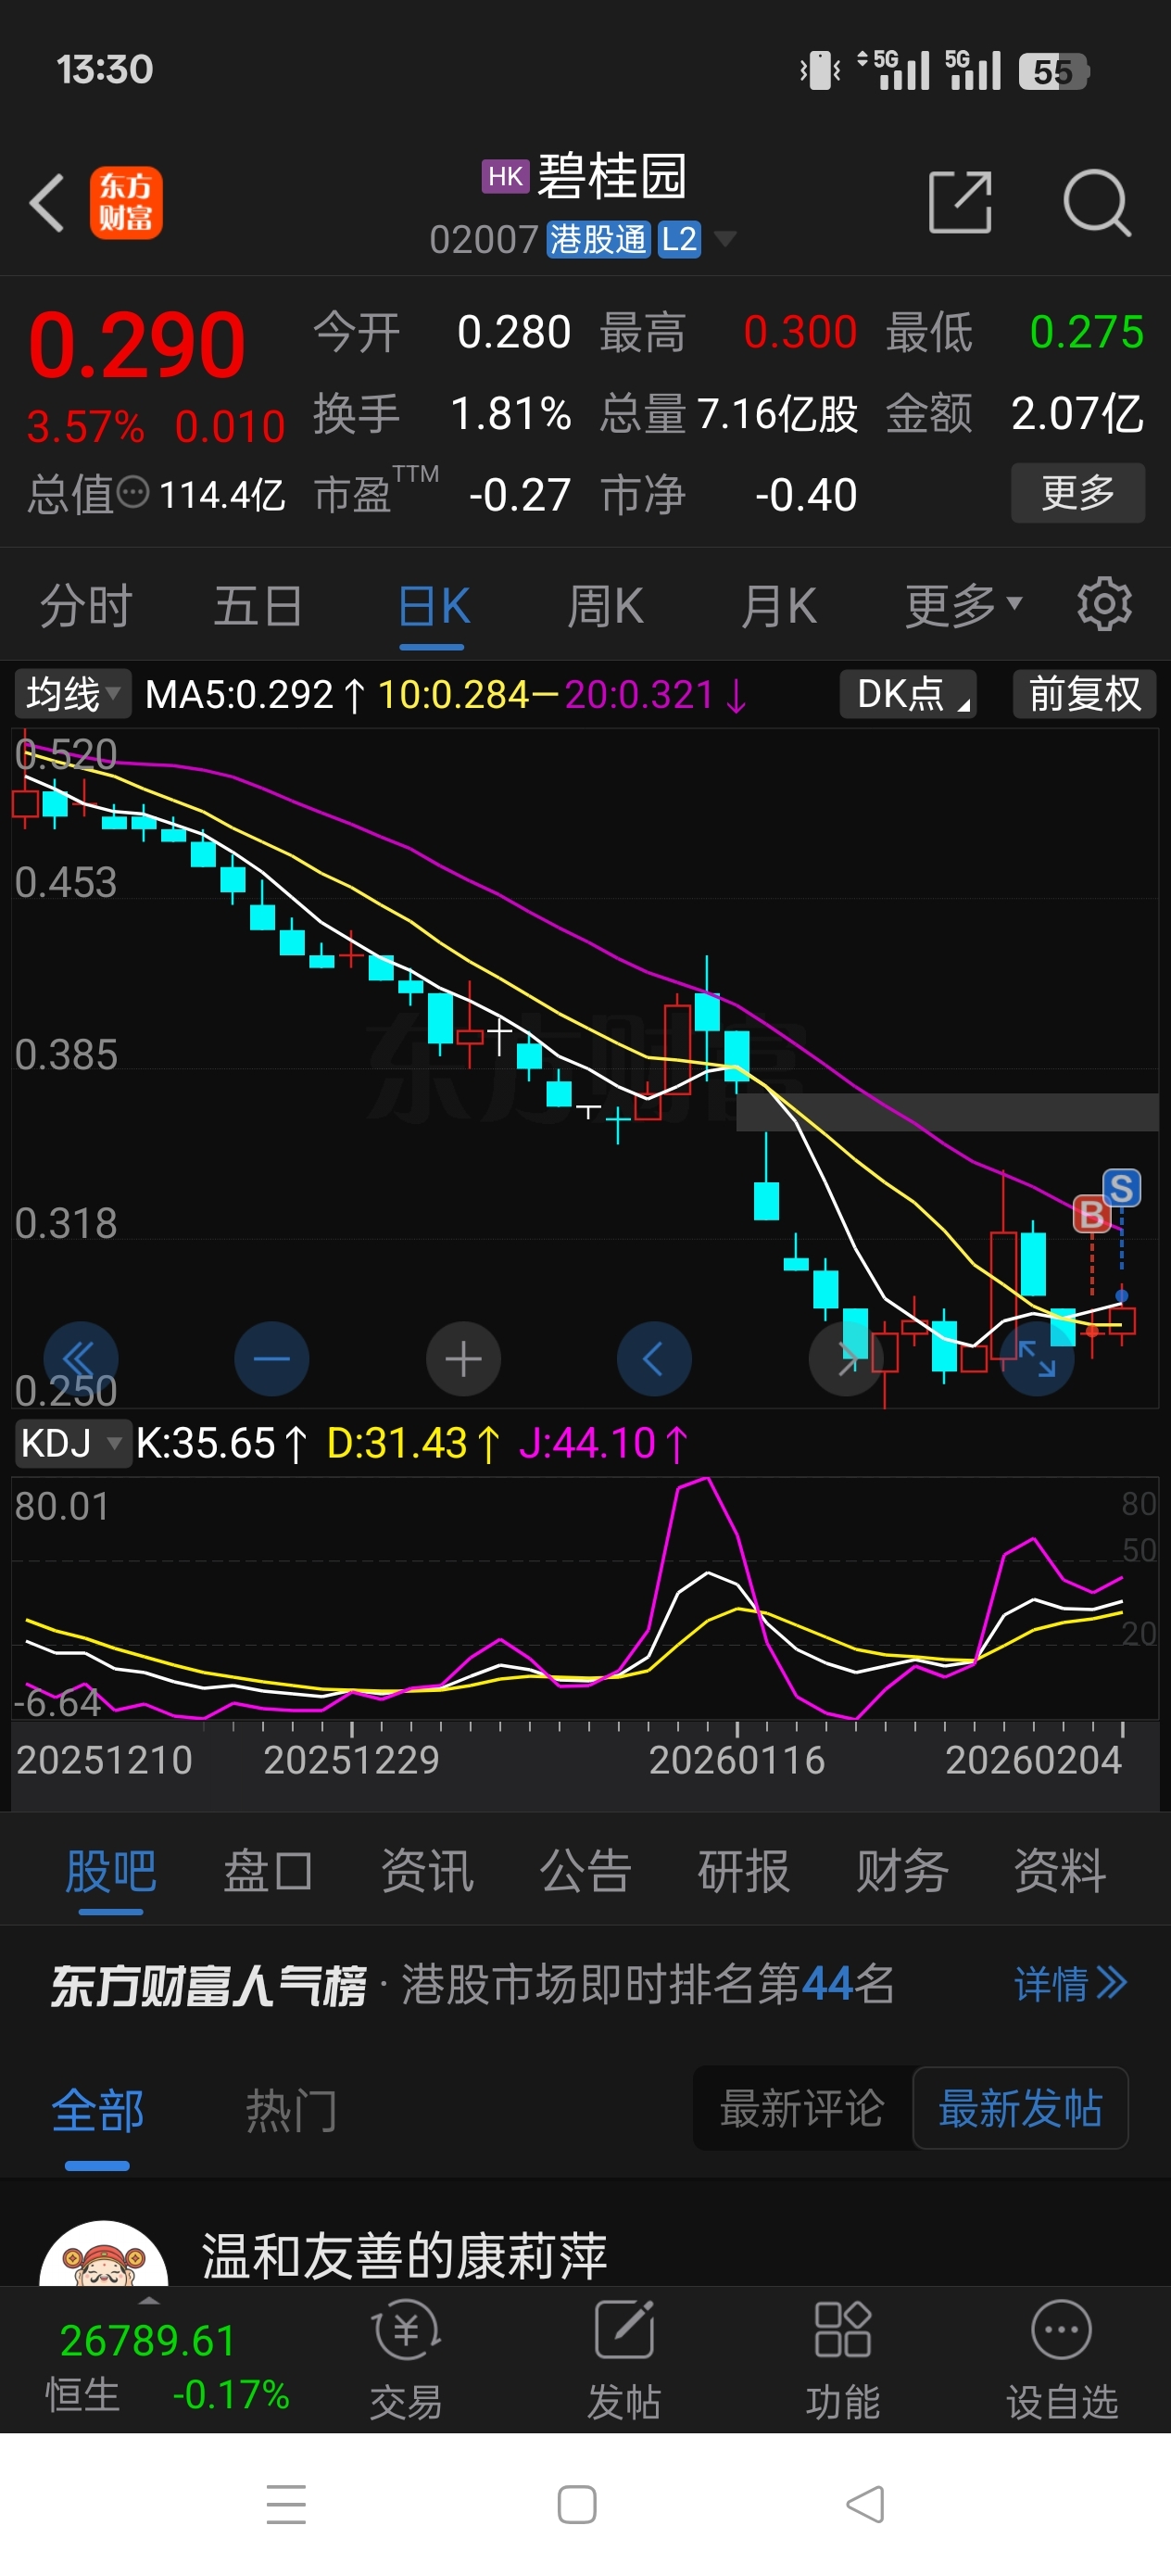Expand stock code dropdown triangle

click(725, 239)
